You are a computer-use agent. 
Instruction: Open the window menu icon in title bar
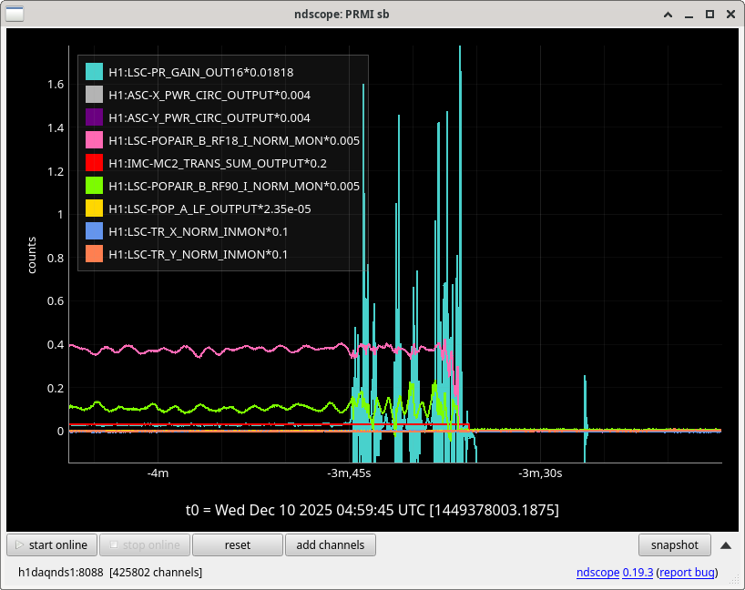(15, 14)
